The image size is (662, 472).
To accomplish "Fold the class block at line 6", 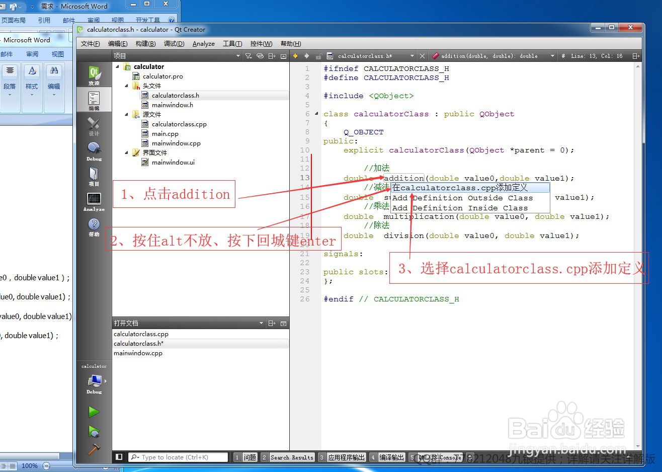I will coord(316,114).
